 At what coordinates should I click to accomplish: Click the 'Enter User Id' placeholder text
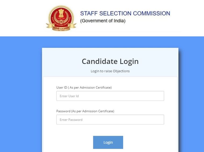(x=69, y=96)
